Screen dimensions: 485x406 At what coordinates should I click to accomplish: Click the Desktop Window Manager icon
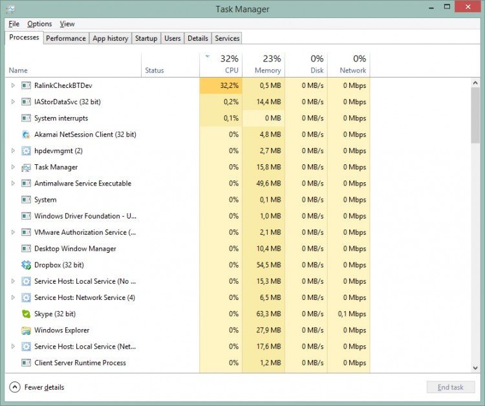click(x=26, y=249)
